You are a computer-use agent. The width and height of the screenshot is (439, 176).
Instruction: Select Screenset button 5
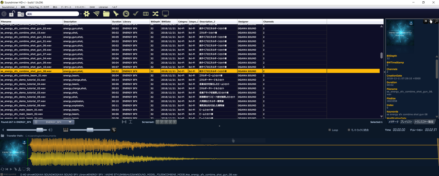coord(175,122)
